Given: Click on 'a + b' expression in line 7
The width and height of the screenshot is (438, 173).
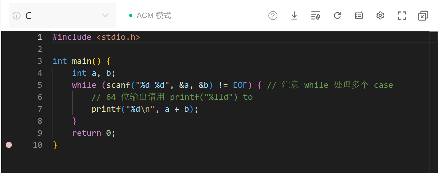Looking at the screenshot, I should tap(177, 109).
